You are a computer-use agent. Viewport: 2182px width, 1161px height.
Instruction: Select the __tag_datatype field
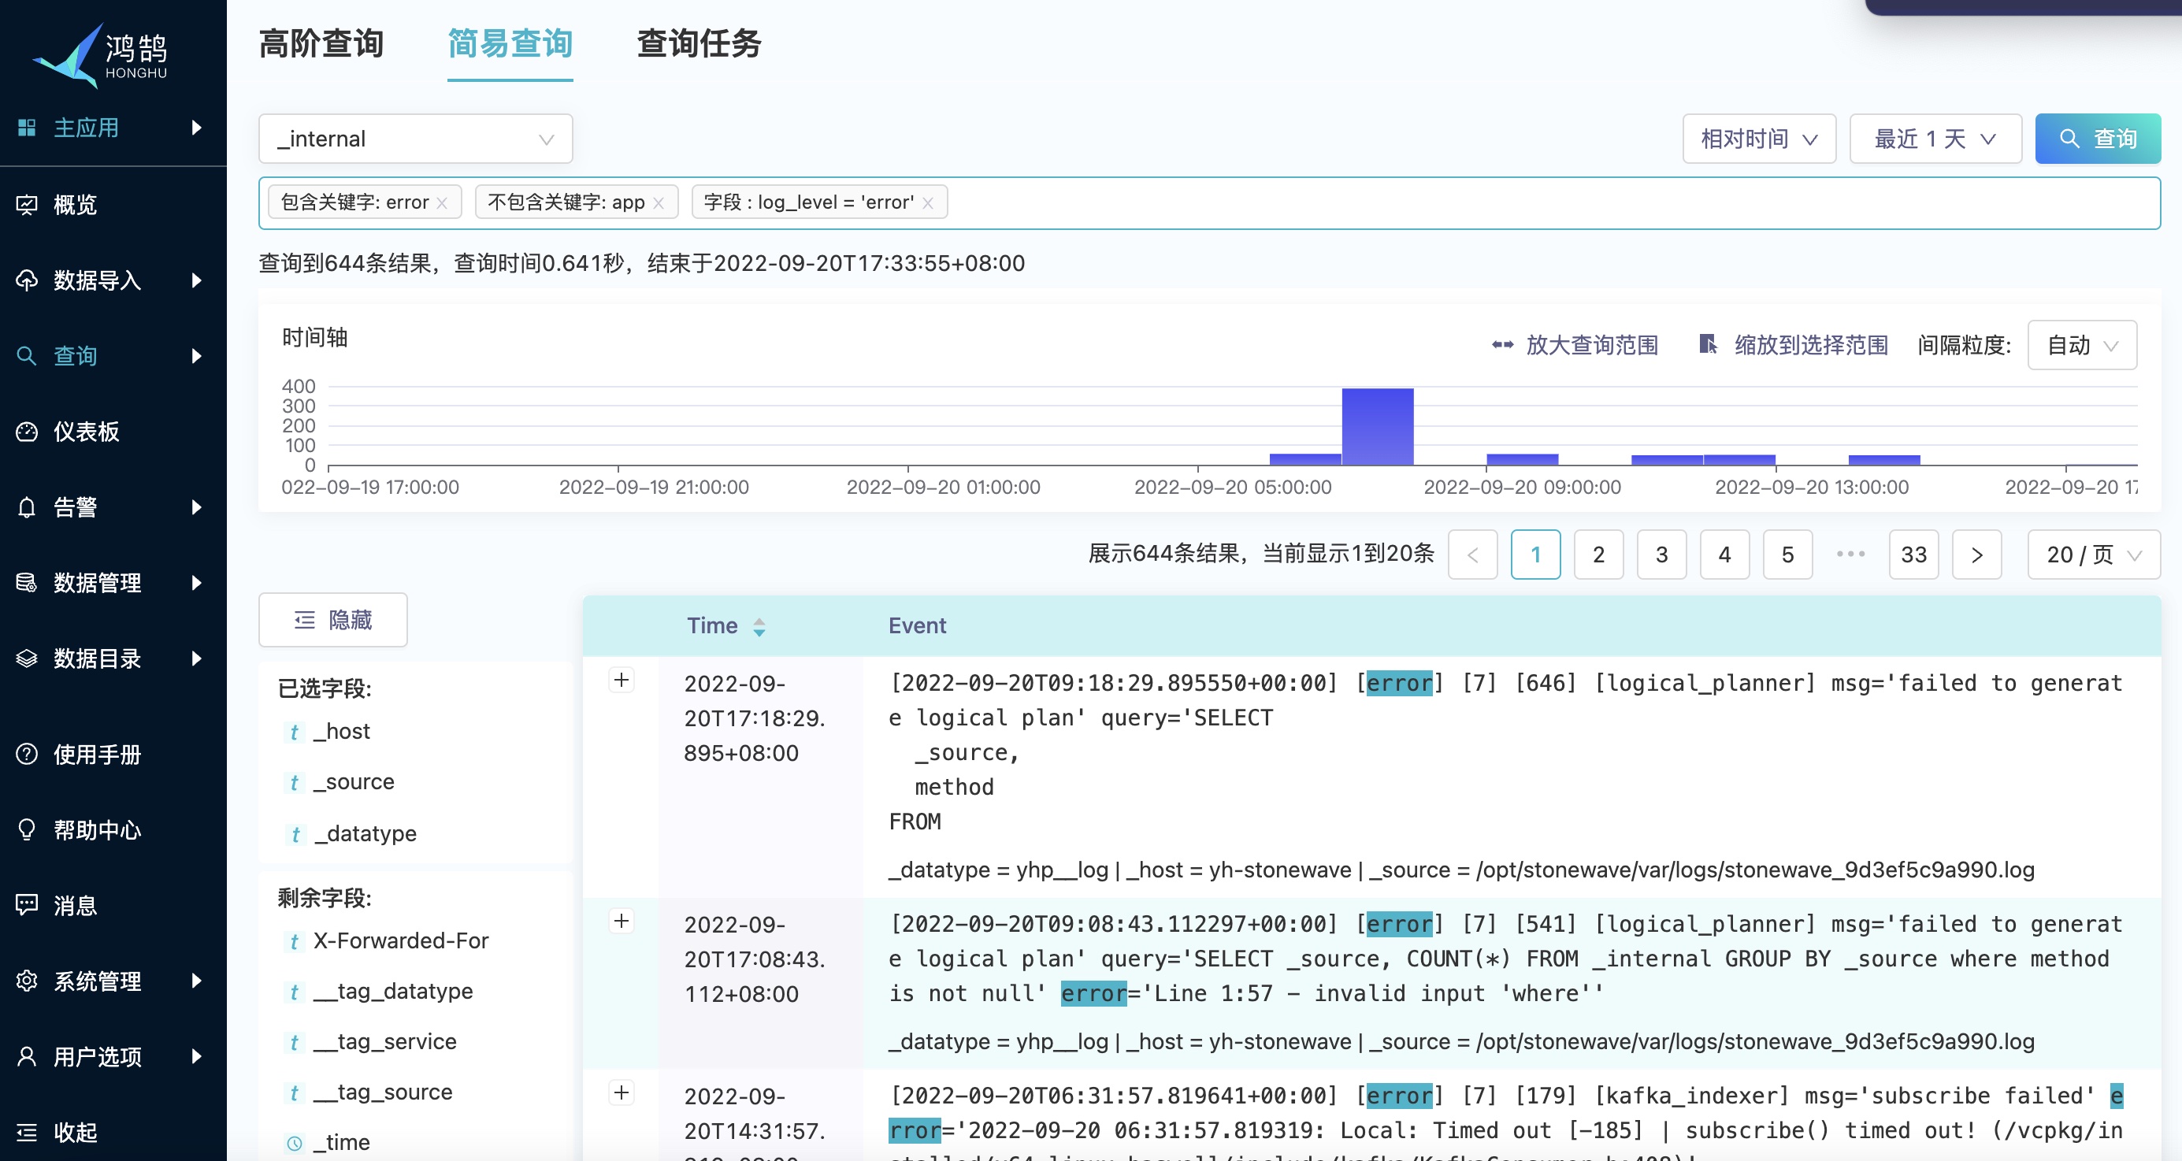(392, 991)
